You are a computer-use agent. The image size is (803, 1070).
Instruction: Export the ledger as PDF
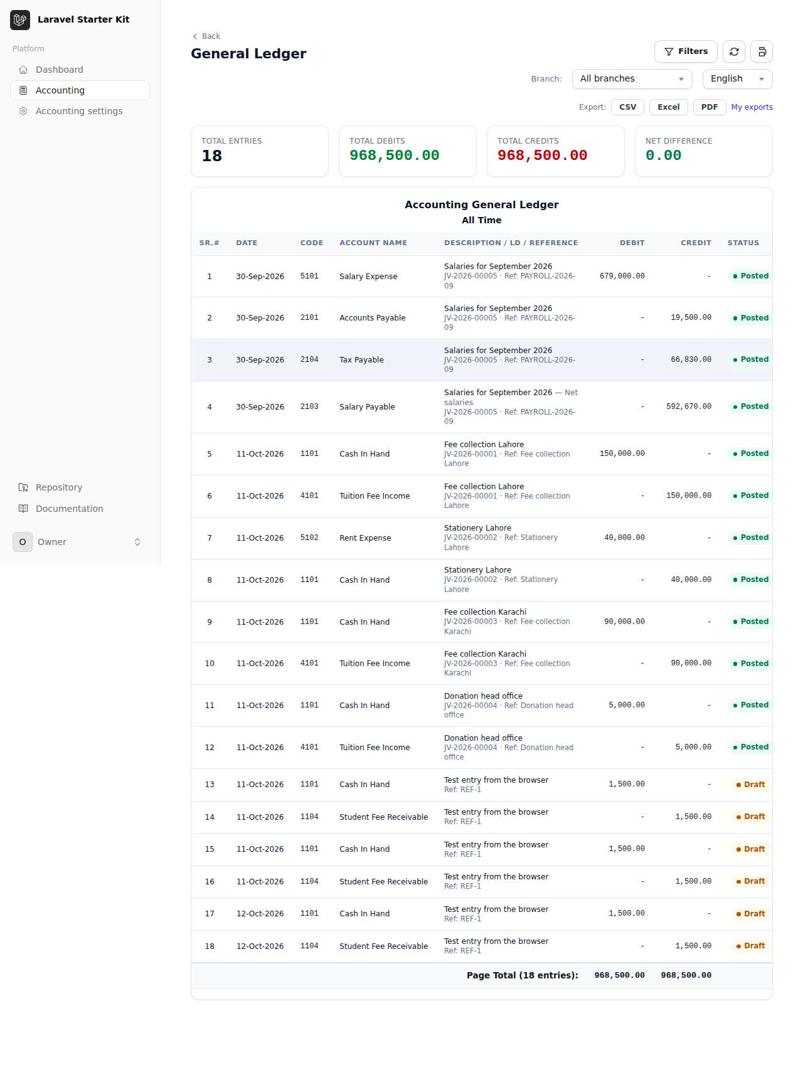[x=710, y=107]
